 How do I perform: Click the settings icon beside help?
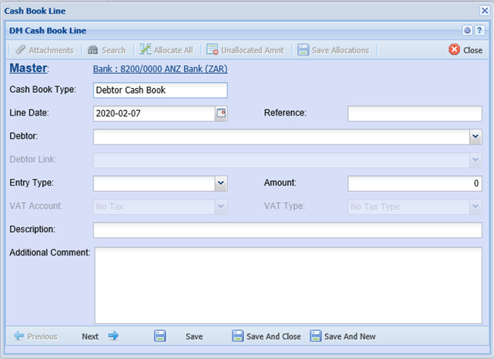[x=467, y=30]
